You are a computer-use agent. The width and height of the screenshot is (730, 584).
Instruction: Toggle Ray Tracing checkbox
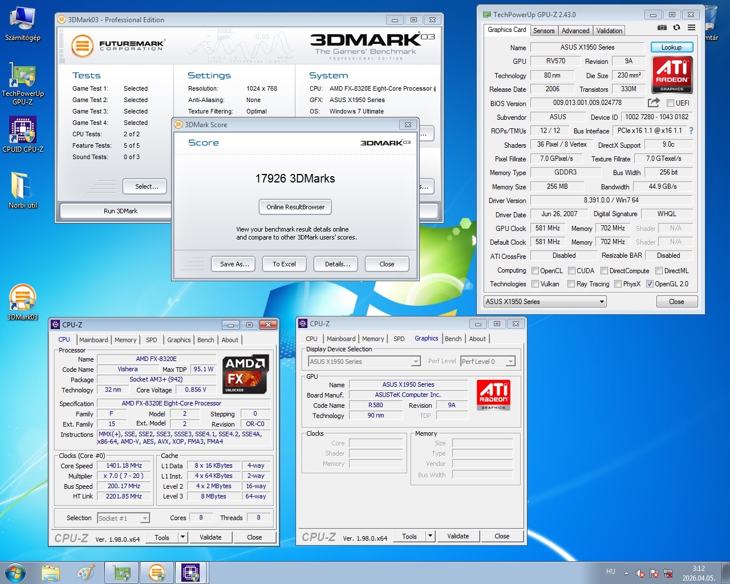tap(571, 284)
